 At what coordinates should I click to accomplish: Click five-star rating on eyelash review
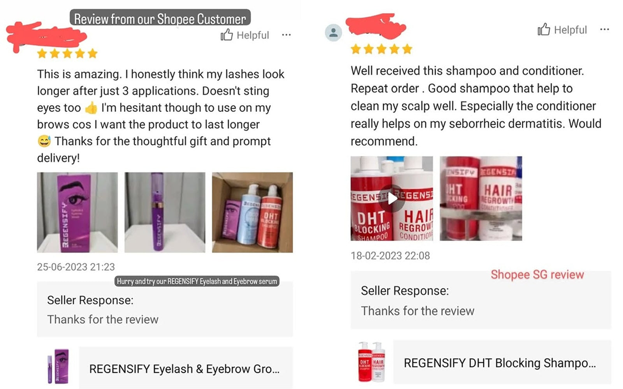point(67,53)
